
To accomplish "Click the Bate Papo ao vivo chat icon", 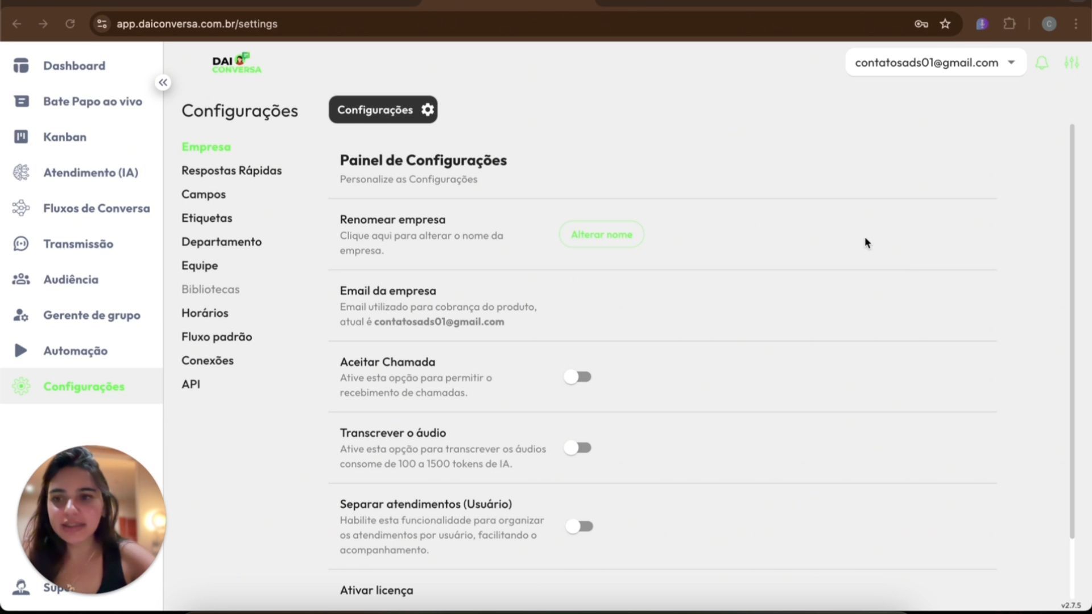I will click(x=21, y=101).
